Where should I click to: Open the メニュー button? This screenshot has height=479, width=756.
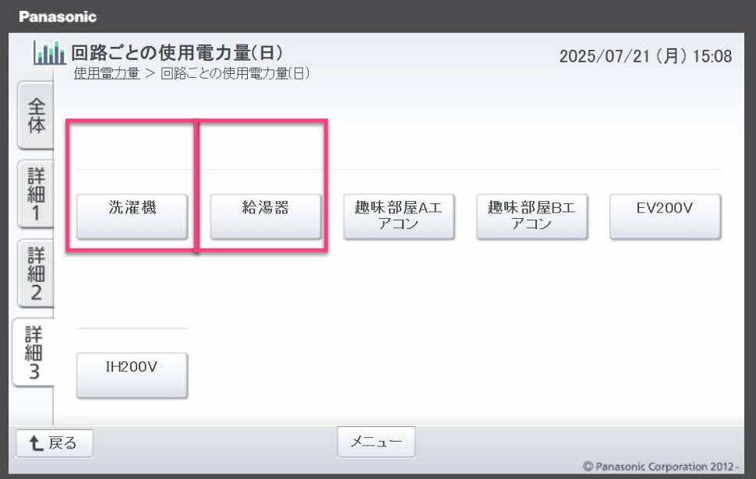pyautogui.click(x=376, y=442)
